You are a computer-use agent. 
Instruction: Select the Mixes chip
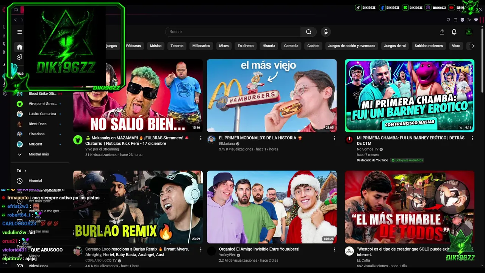224,46
